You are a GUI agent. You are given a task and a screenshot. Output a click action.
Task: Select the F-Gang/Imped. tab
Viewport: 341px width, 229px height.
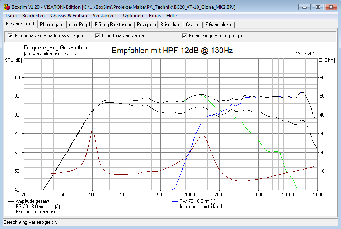click(20, 24)
